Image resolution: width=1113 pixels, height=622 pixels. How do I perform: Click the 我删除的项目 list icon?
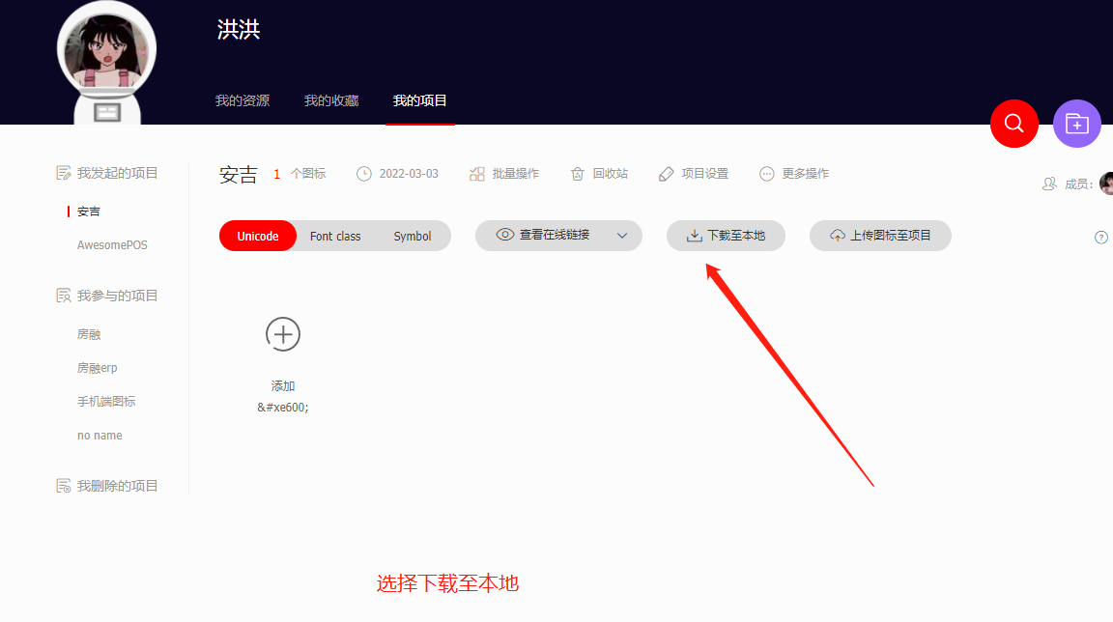click(x=63, y=486)
